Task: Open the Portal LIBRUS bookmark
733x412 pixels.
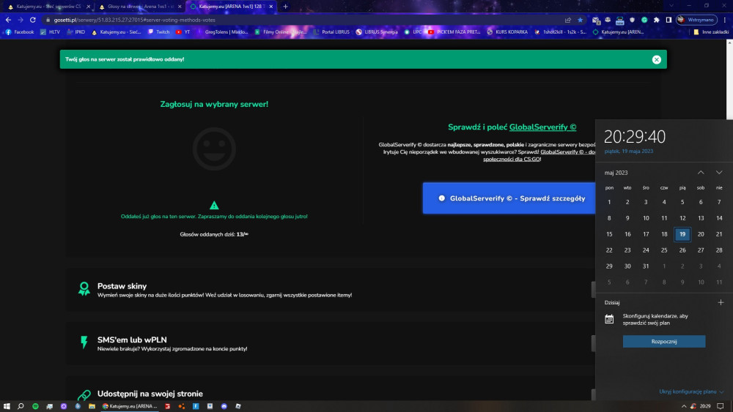Action: (x=331, y=32)
